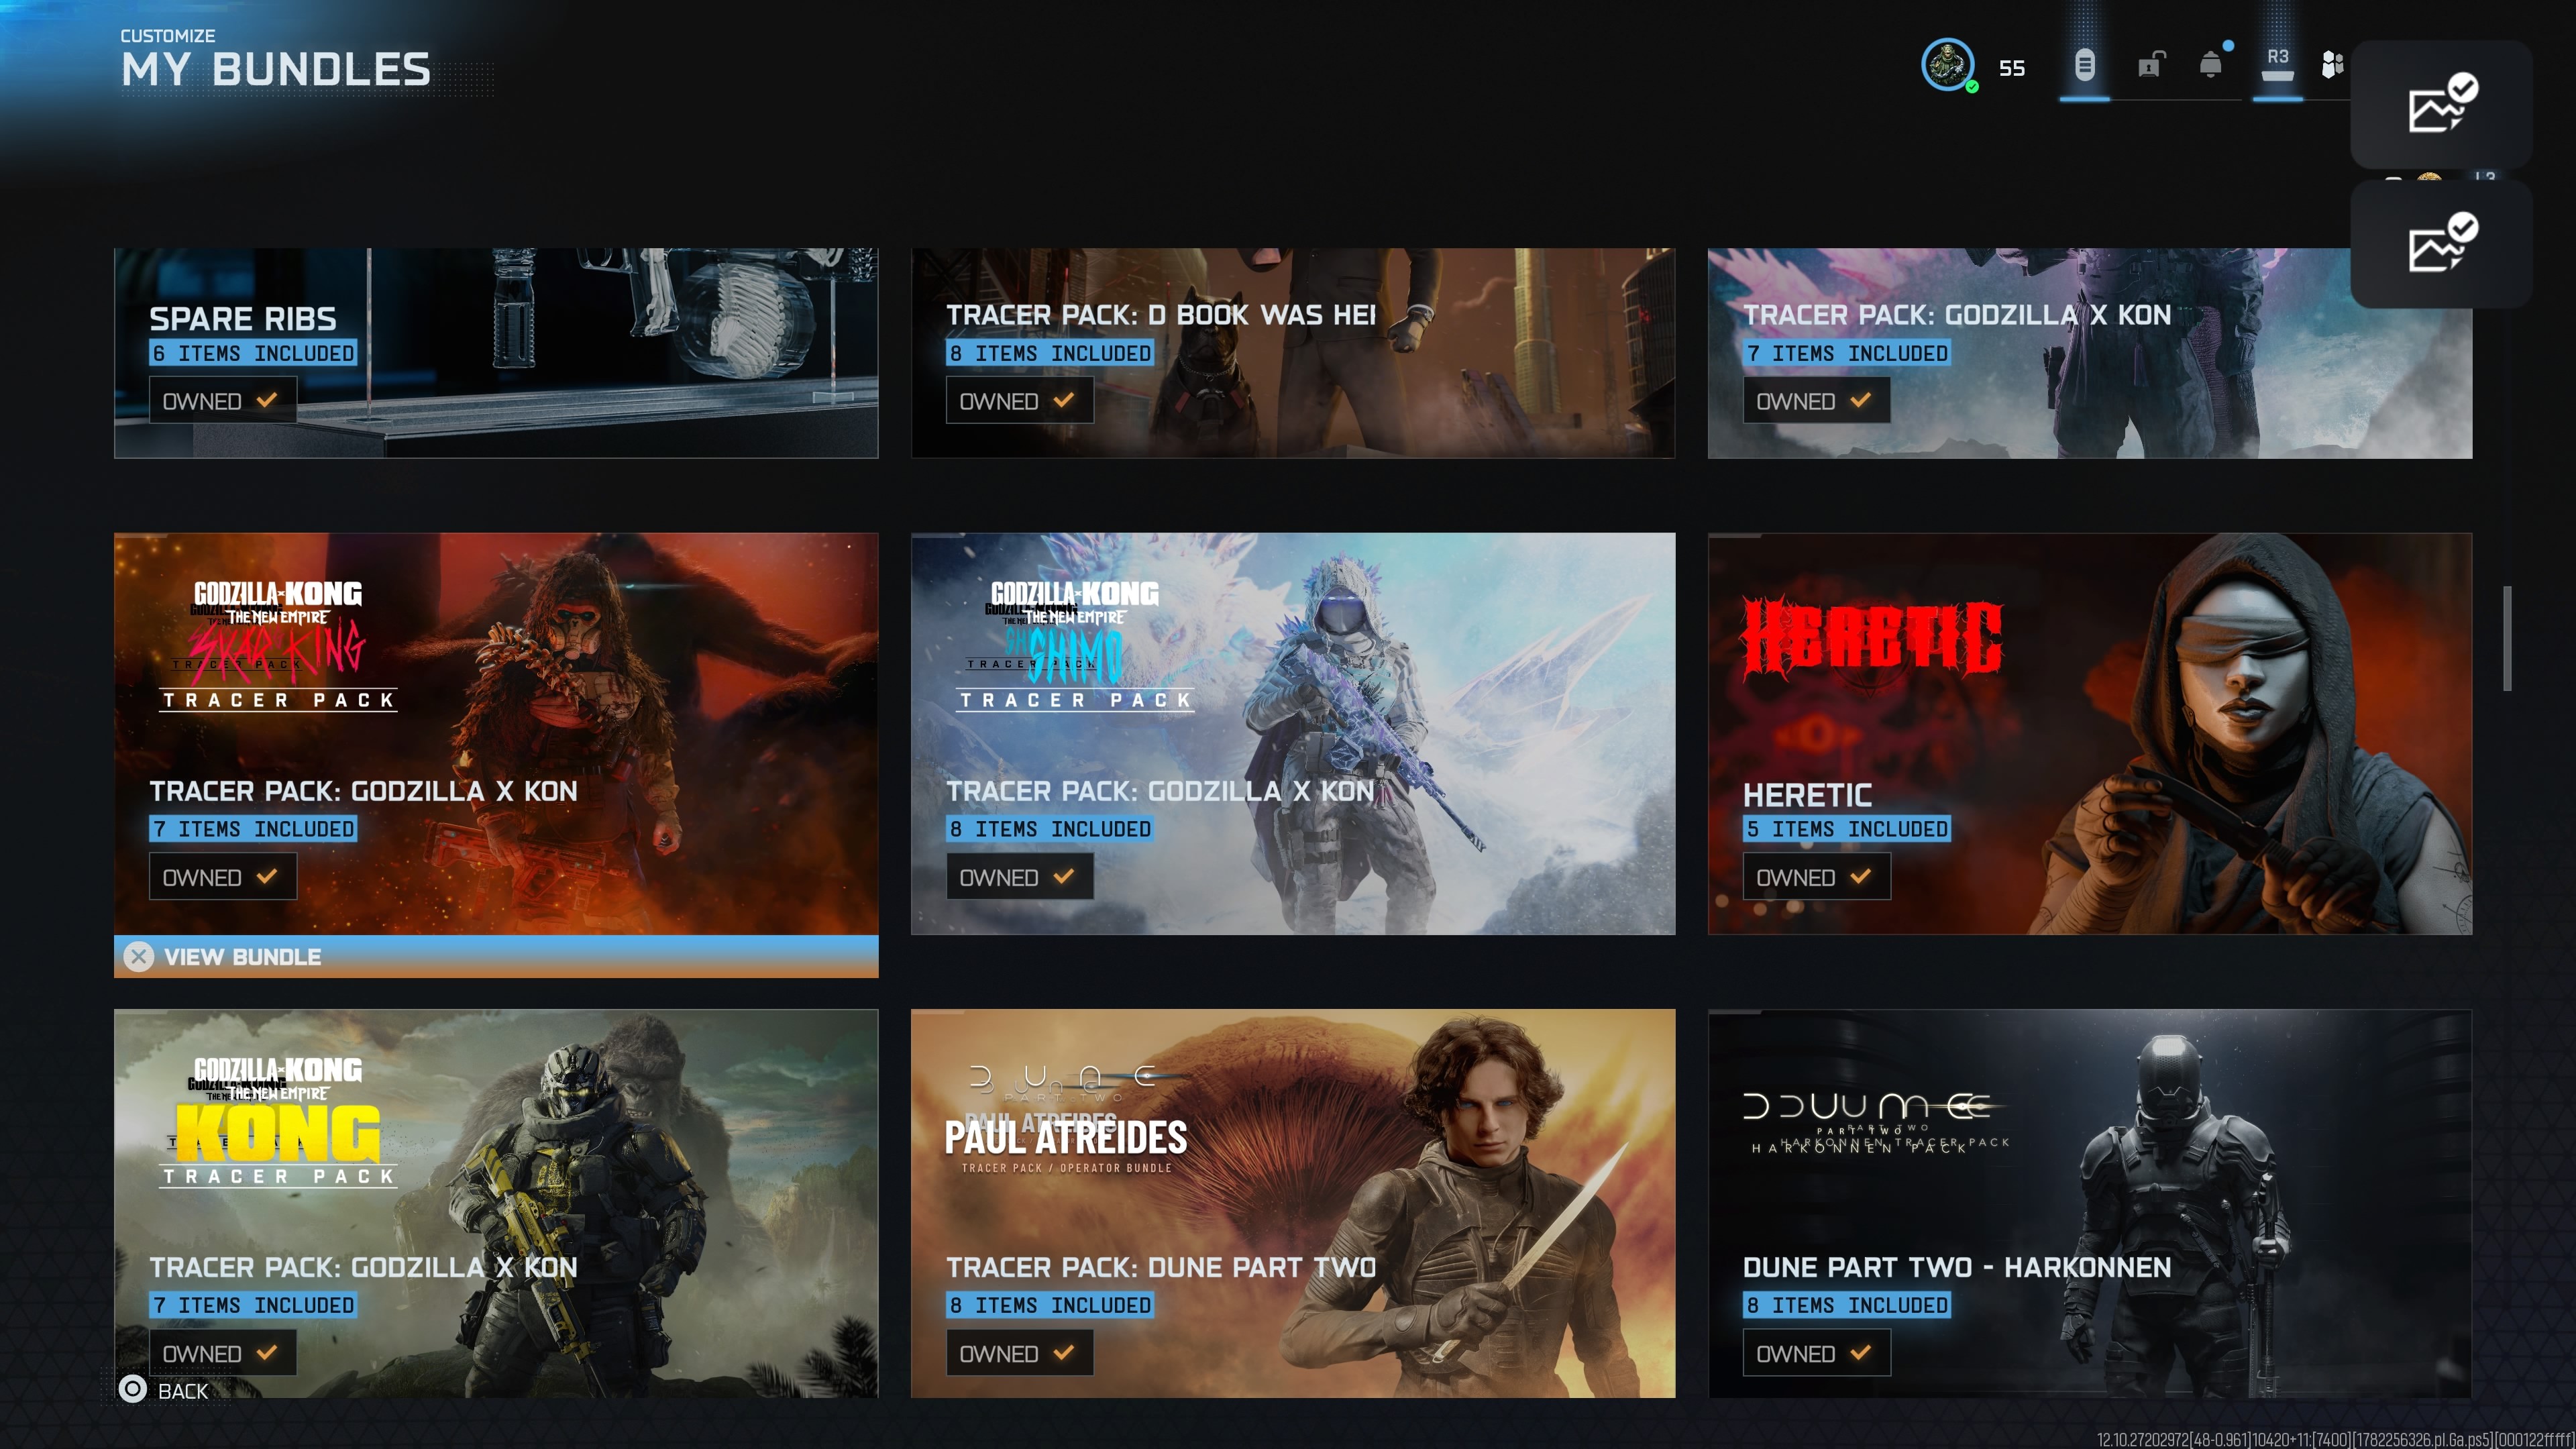This screenshot has width=2576, height=1449.
Task: Open the Dune Harkonnen bundle card
Action: [x=2090, y=1203]
